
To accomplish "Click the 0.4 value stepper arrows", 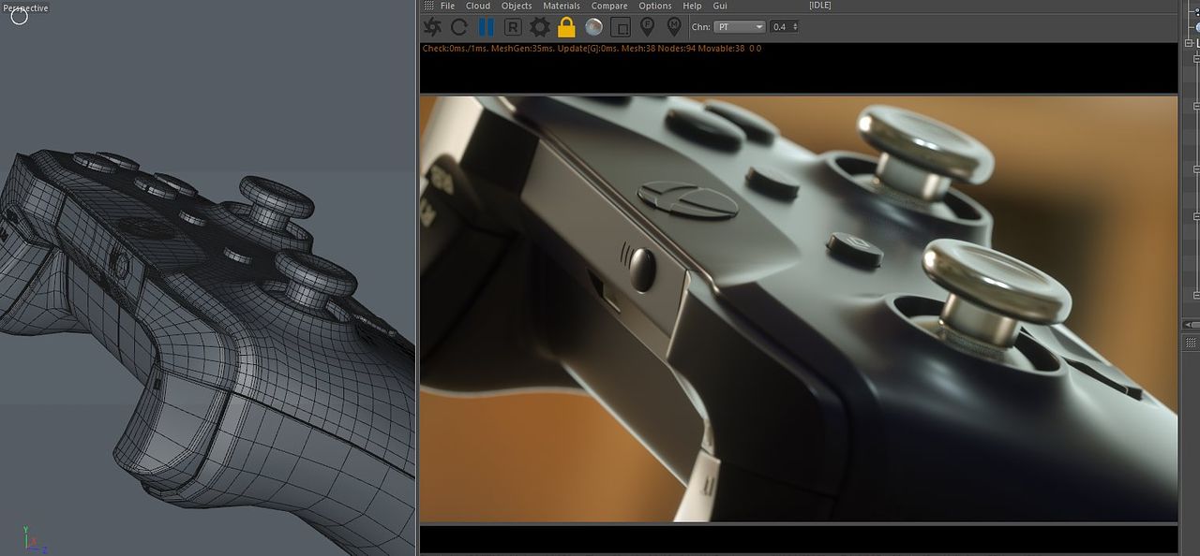I will tap(796, 27).
